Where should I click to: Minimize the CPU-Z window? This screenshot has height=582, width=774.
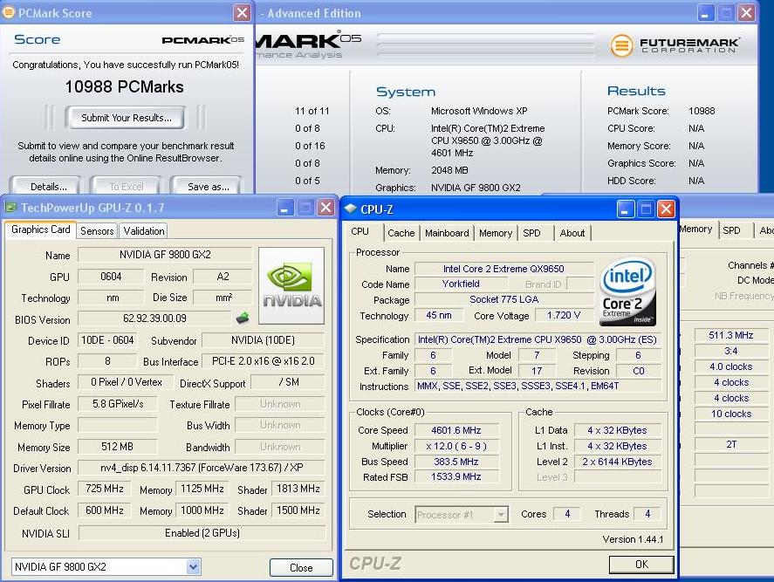[625, 209]
